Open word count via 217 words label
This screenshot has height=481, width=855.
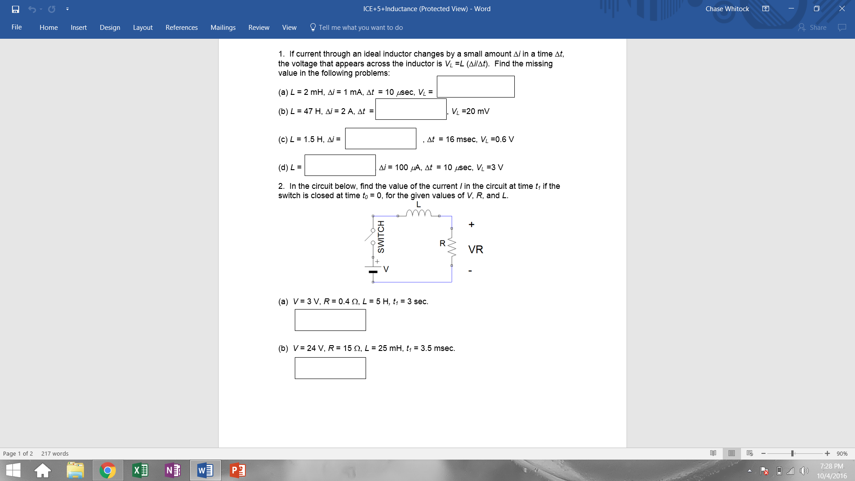tap(54, 453)
